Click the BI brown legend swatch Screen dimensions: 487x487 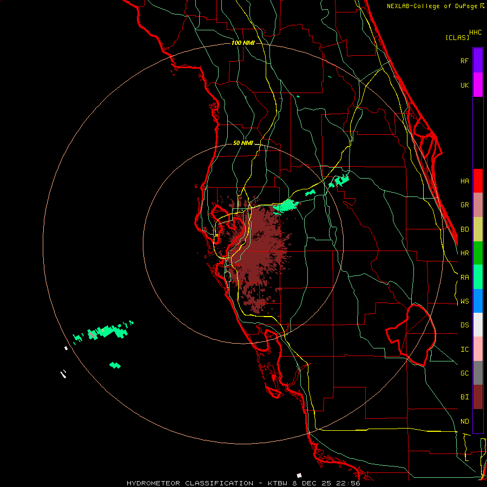pos(478,397)
